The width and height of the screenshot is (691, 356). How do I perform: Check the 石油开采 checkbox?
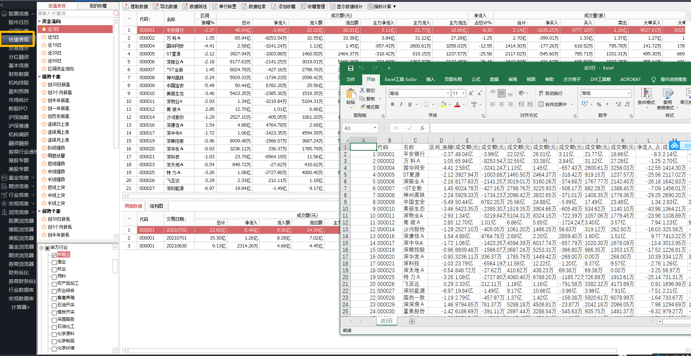pyautogui.click(x=54, y=305)
